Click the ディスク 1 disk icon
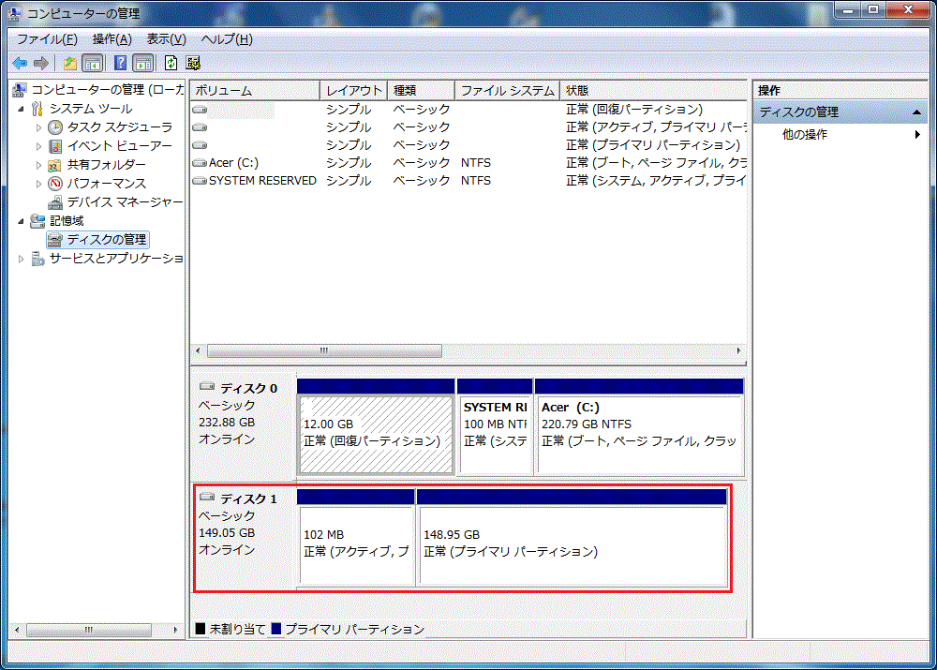937x670 pixels. point(207,498)
